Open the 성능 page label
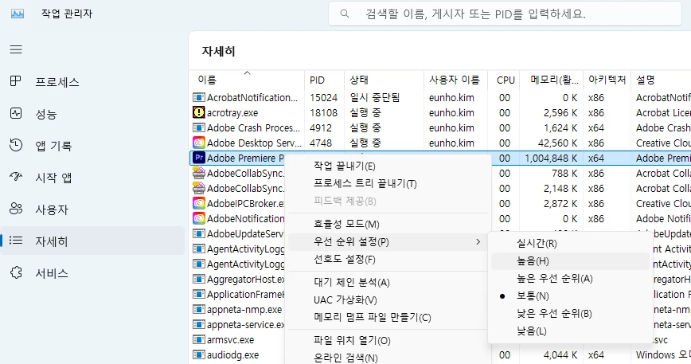 pyautogui.click(x=46, y=114)
